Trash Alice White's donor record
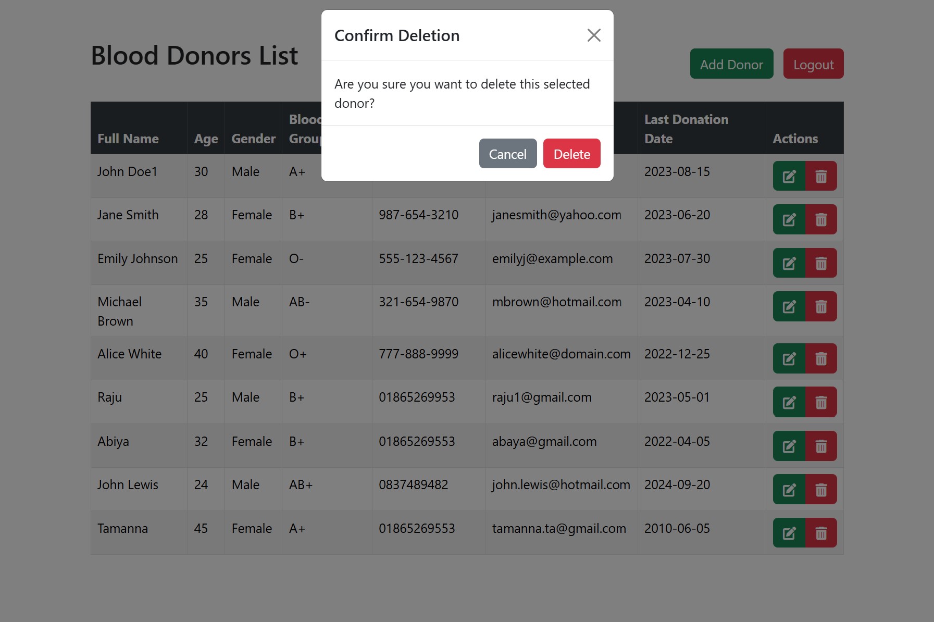 (821, 358)
